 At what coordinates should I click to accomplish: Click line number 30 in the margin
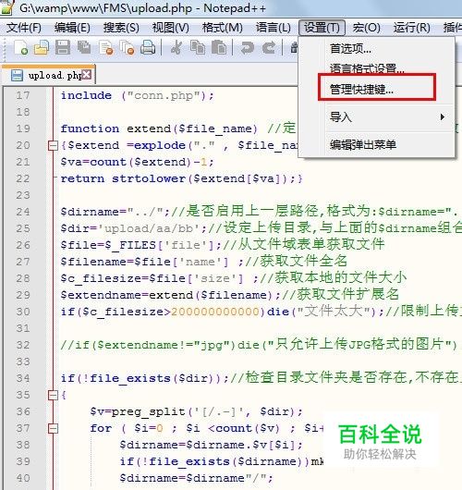[x=23, y=312]
